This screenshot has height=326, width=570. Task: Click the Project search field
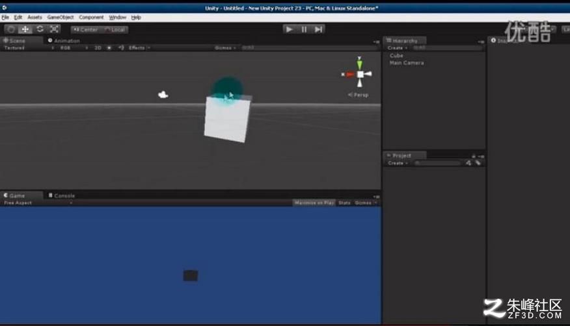[437, 163]
